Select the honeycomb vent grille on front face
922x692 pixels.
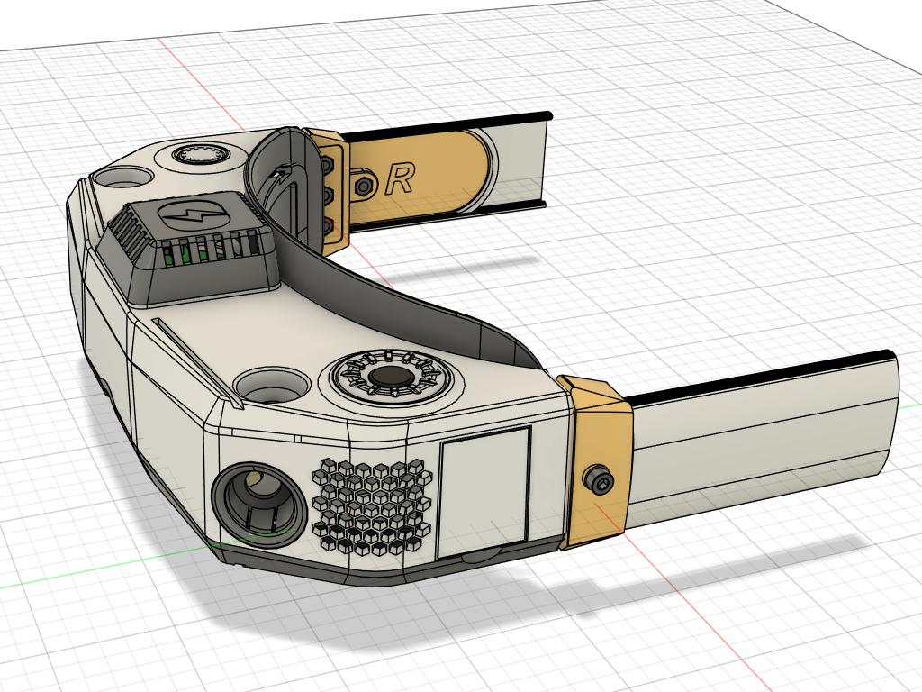[374, 508]
